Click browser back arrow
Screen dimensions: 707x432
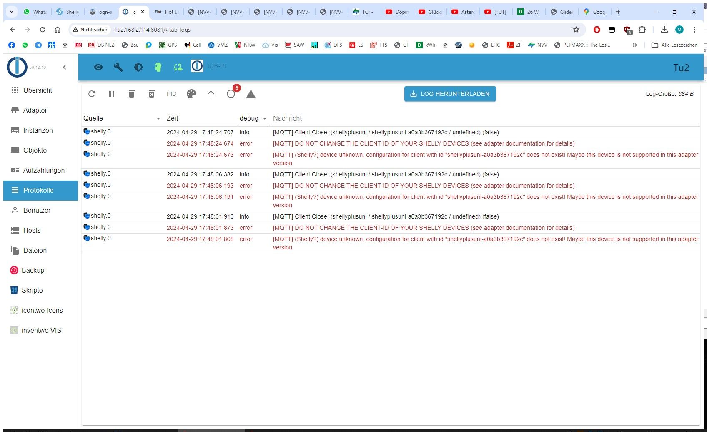pyautogui.click(x=13, y=30)
